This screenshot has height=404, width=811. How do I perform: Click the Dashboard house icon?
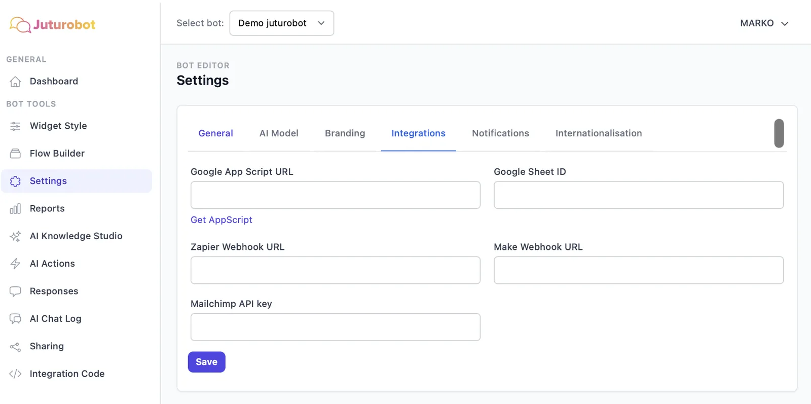(x=15, y=82)
